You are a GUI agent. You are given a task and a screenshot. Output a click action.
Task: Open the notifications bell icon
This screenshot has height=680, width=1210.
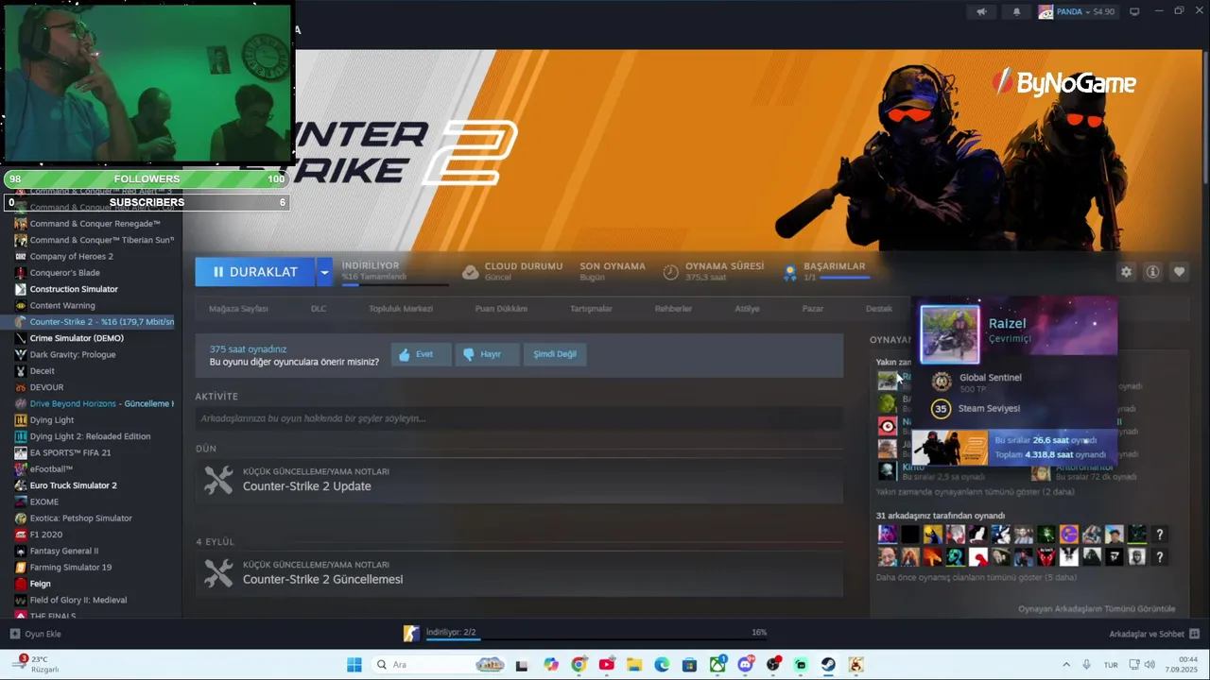coord(1016,11)
